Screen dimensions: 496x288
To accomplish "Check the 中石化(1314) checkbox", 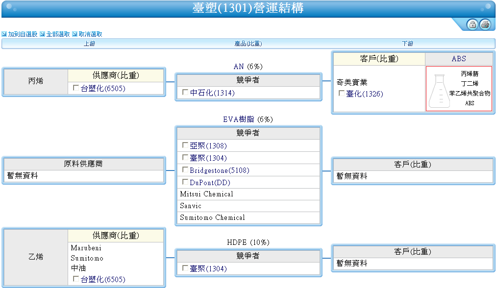I will [x=185, y=92].
